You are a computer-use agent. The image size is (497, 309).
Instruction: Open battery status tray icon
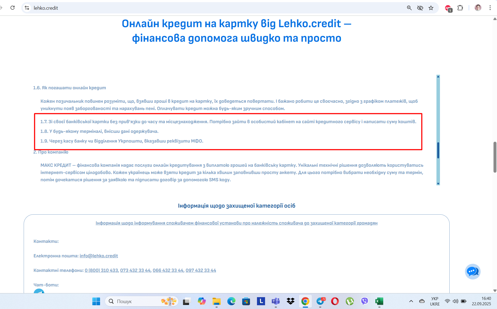click(464, 301)
